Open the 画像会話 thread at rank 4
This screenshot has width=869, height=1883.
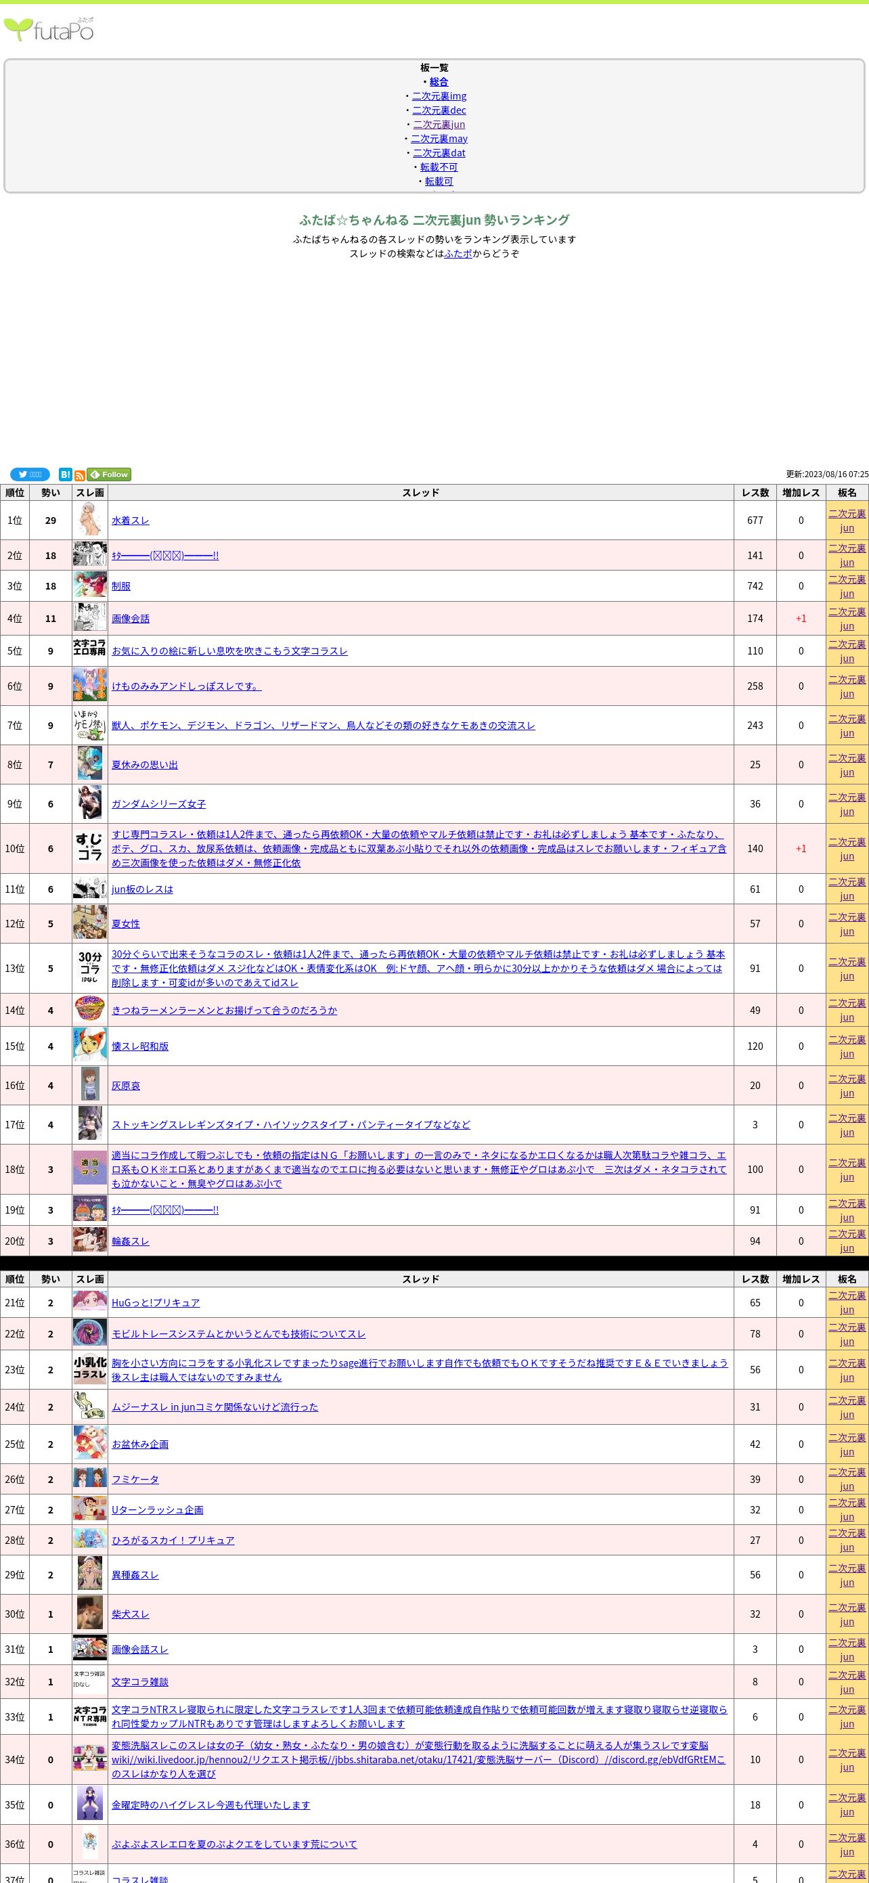click(x=130, y=619)
